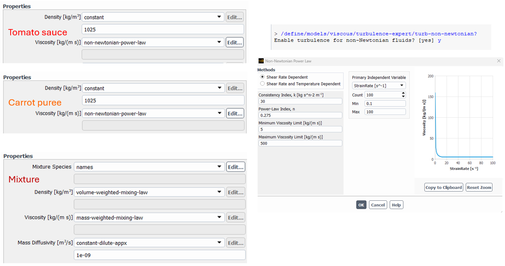The width and height of the screenshot is (505, 266).
Task: Click the Maximum Viscosity Limit field
Action: pos(300,143)
